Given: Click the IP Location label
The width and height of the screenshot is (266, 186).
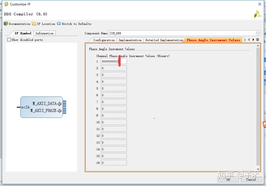Looking at the screenshot, I should click(x=46, y=24).
